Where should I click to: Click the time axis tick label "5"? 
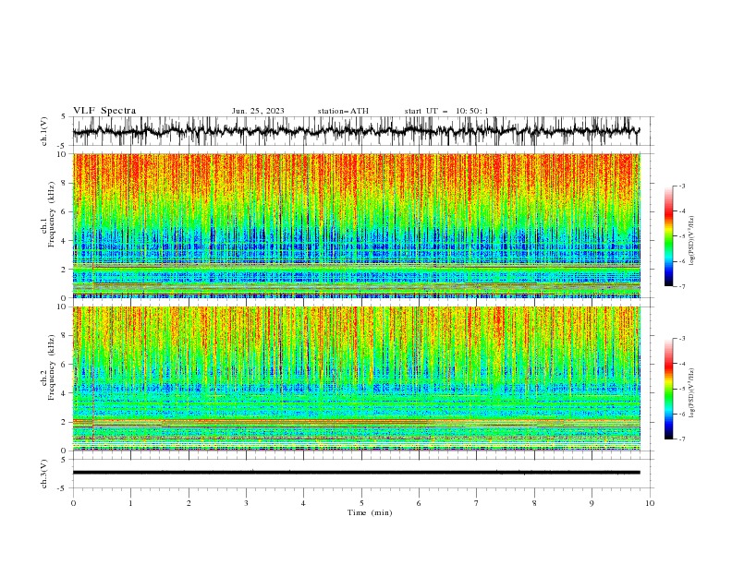[361, 503]
